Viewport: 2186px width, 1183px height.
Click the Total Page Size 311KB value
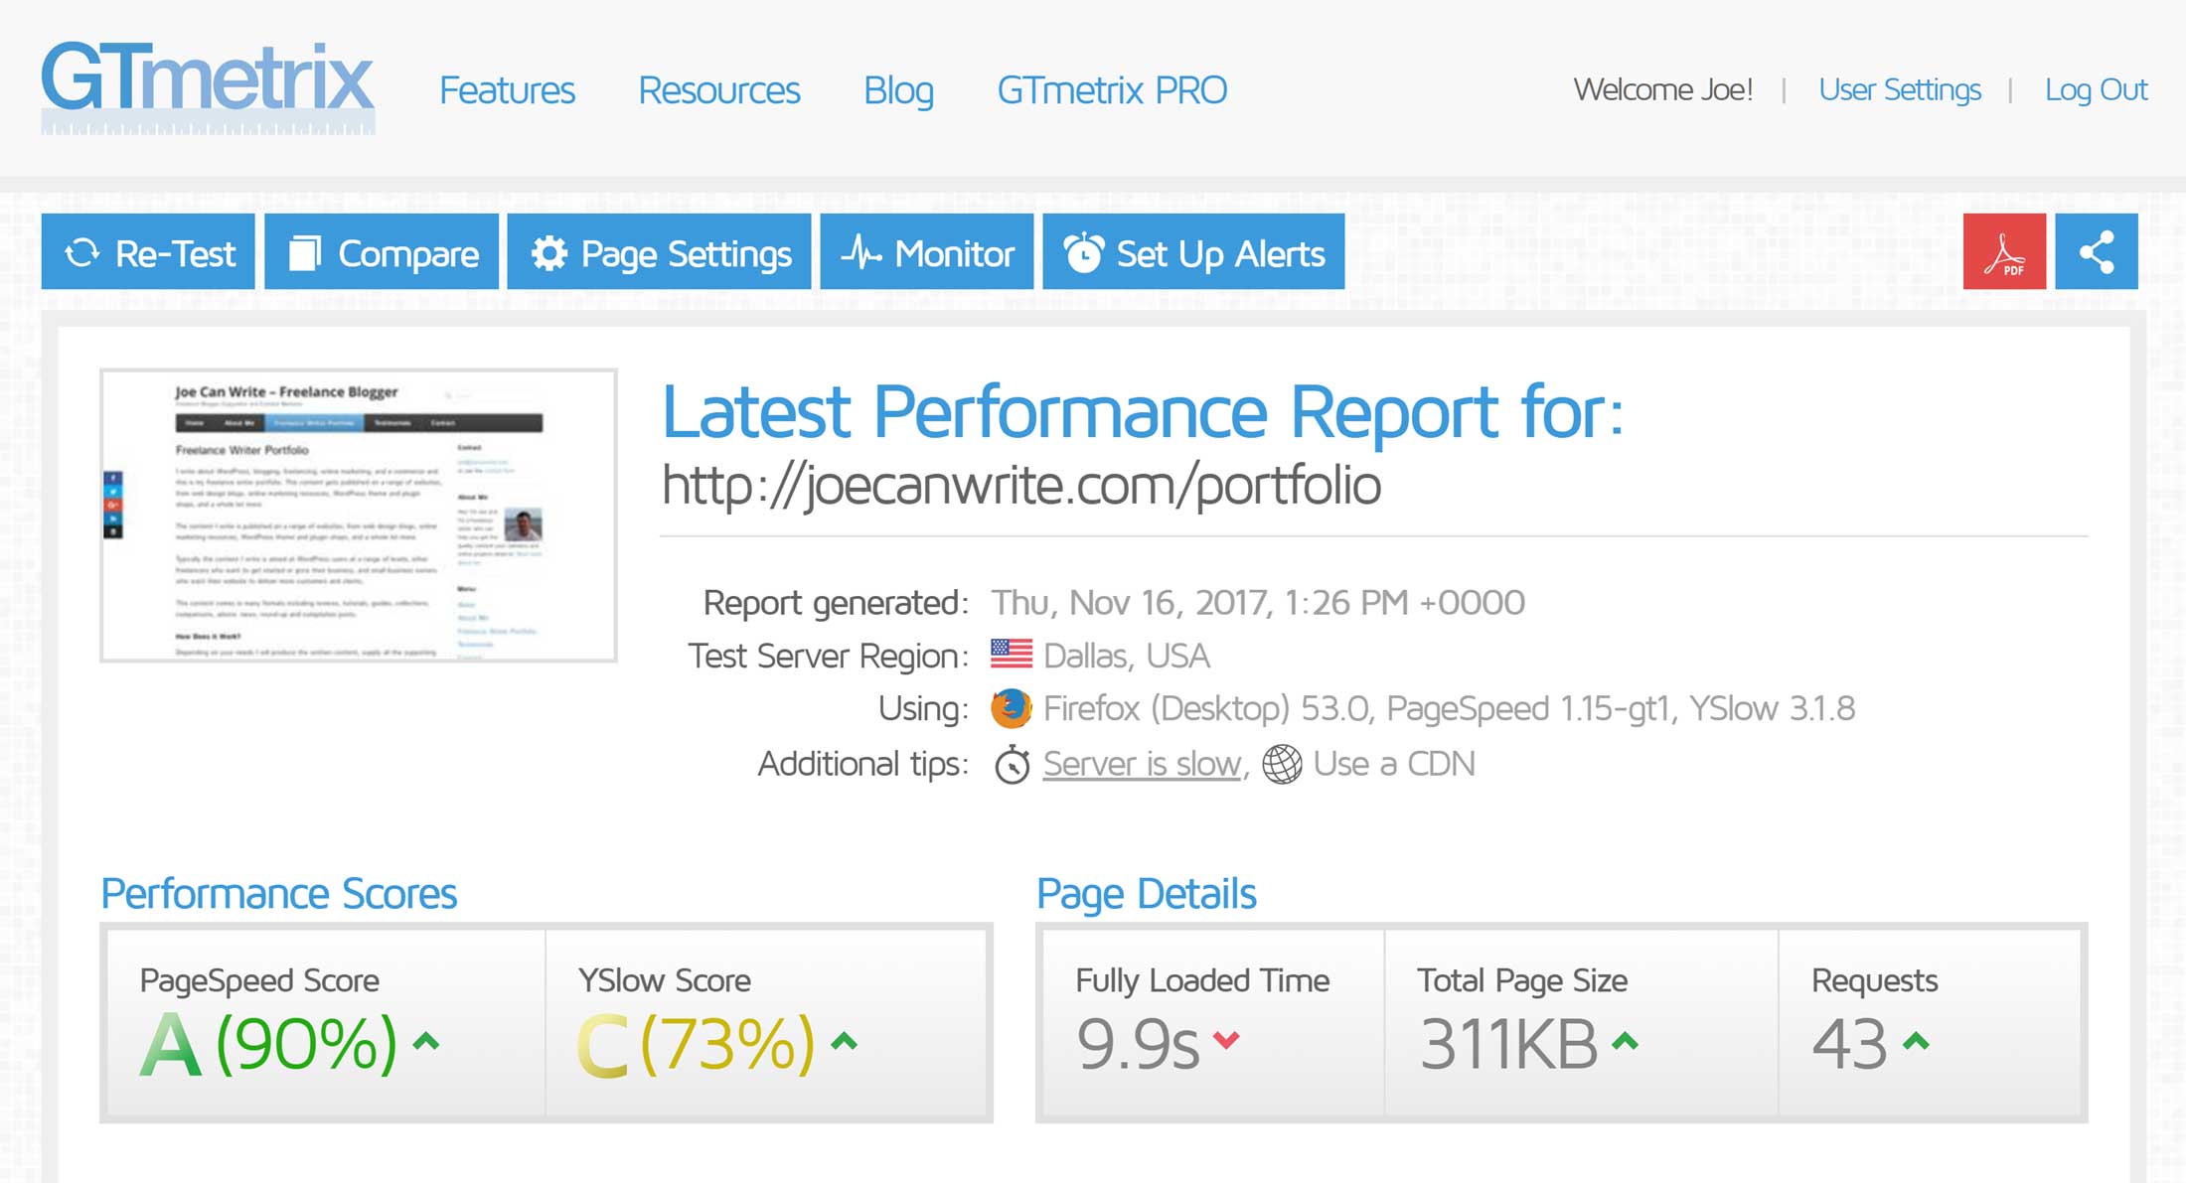(x=1508, y=1044)
